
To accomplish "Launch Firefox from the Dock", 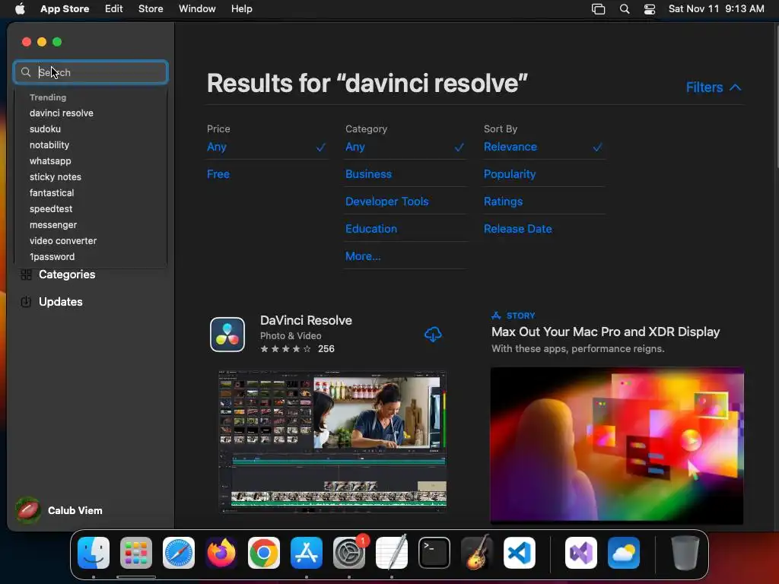I will [x=221, y=553].
